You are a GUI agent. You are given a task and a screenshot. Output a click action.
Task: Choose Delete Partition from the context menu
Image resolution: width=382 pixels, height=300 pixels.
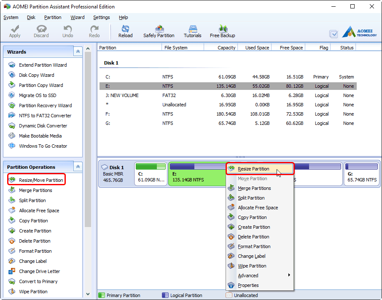click(260, 237)
